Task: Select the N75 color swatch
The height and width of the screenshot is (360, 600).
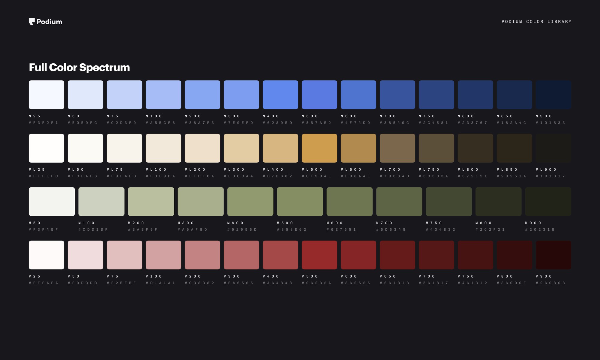Action: tap(124, 95)
